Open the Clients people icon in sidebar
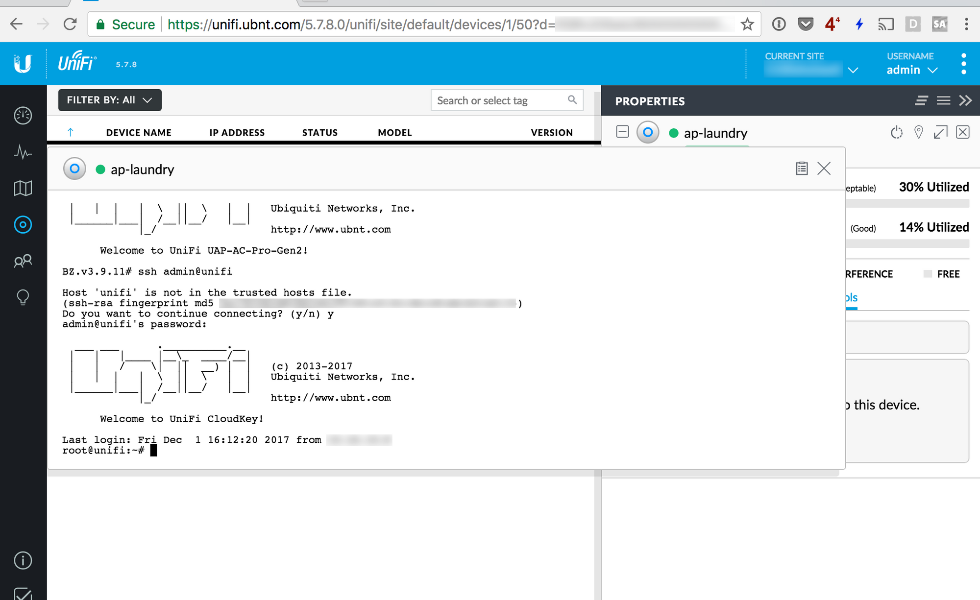The image size is (980, 600). 23,261
